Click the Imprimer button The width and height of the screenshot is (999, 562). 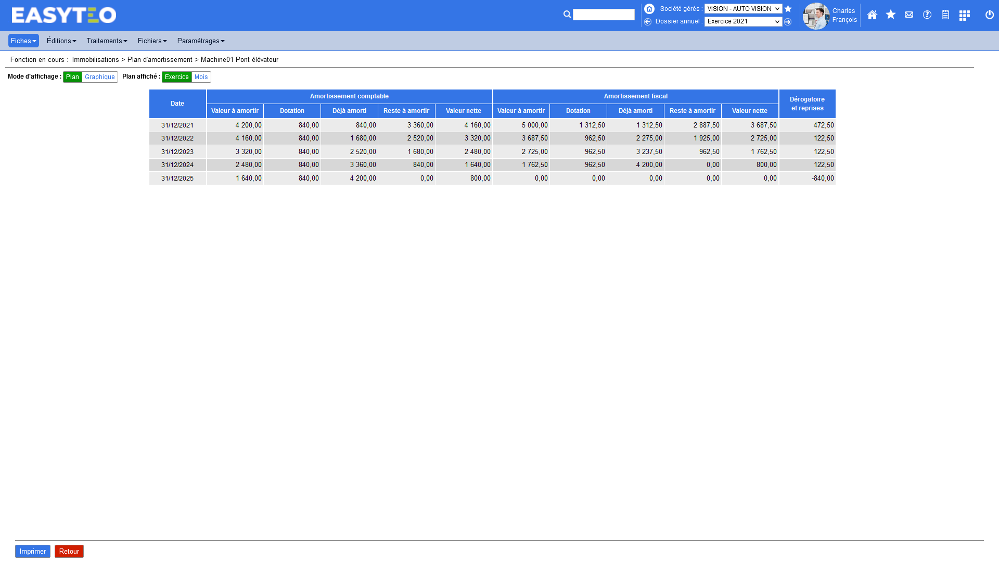[x=33, y=552]
